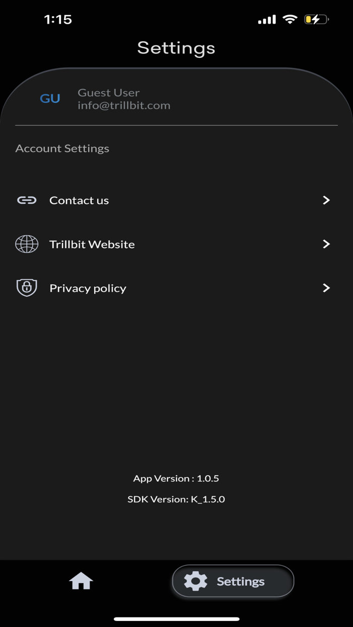
Task: Expand the Contact us chevron arrow
Action: 326,200
